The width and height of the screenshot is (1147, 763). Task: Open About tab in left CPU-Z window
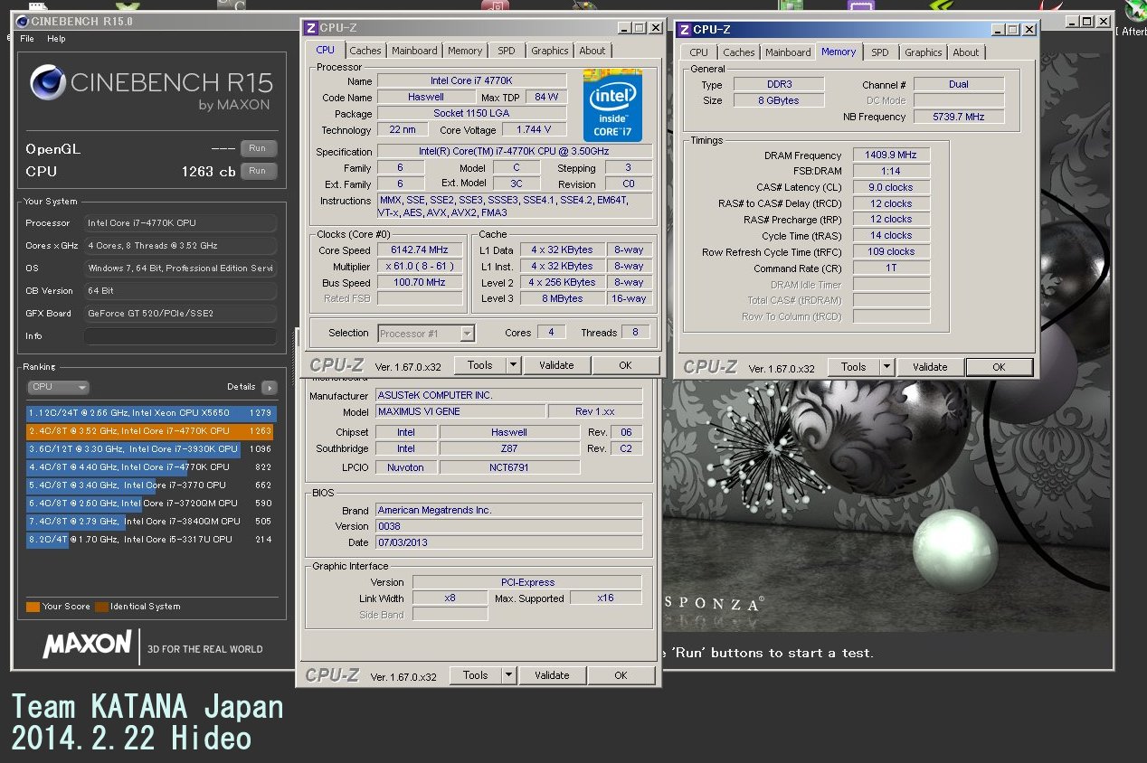[x=592, y=52]
